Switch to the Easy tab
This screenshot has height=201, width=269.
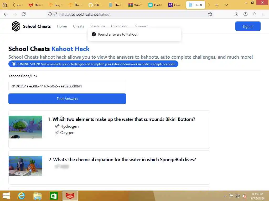point(56,5)
